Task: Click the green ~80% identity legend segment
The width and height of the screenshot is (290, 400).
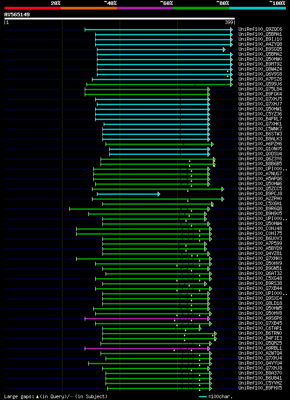Action: tap(201, 8)
